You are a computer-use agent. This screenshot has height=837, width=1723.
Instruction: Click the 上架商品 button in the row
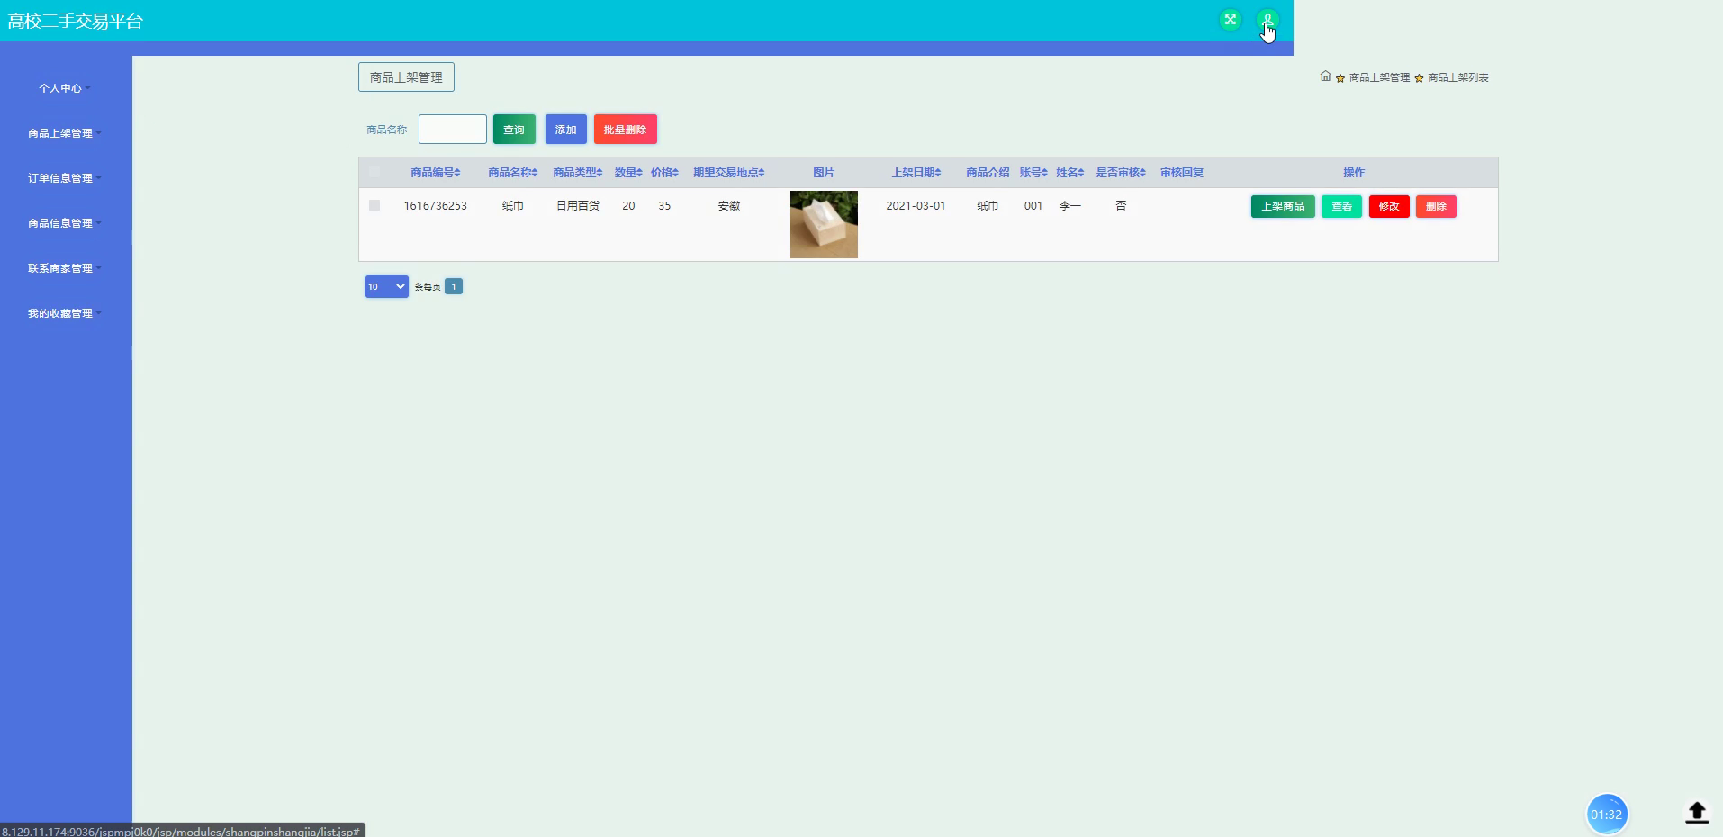(1283, 206)
